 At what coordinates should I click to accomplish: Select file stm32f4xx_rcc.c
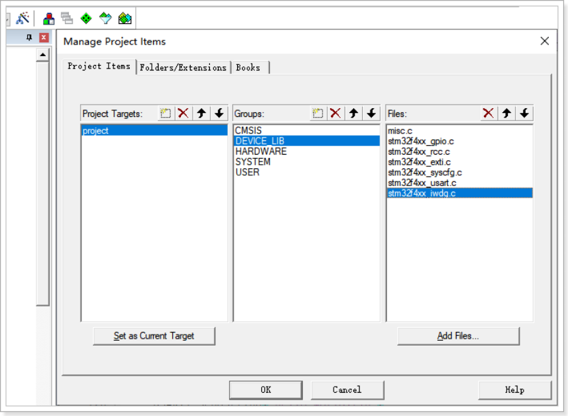(x=460, y=152)
